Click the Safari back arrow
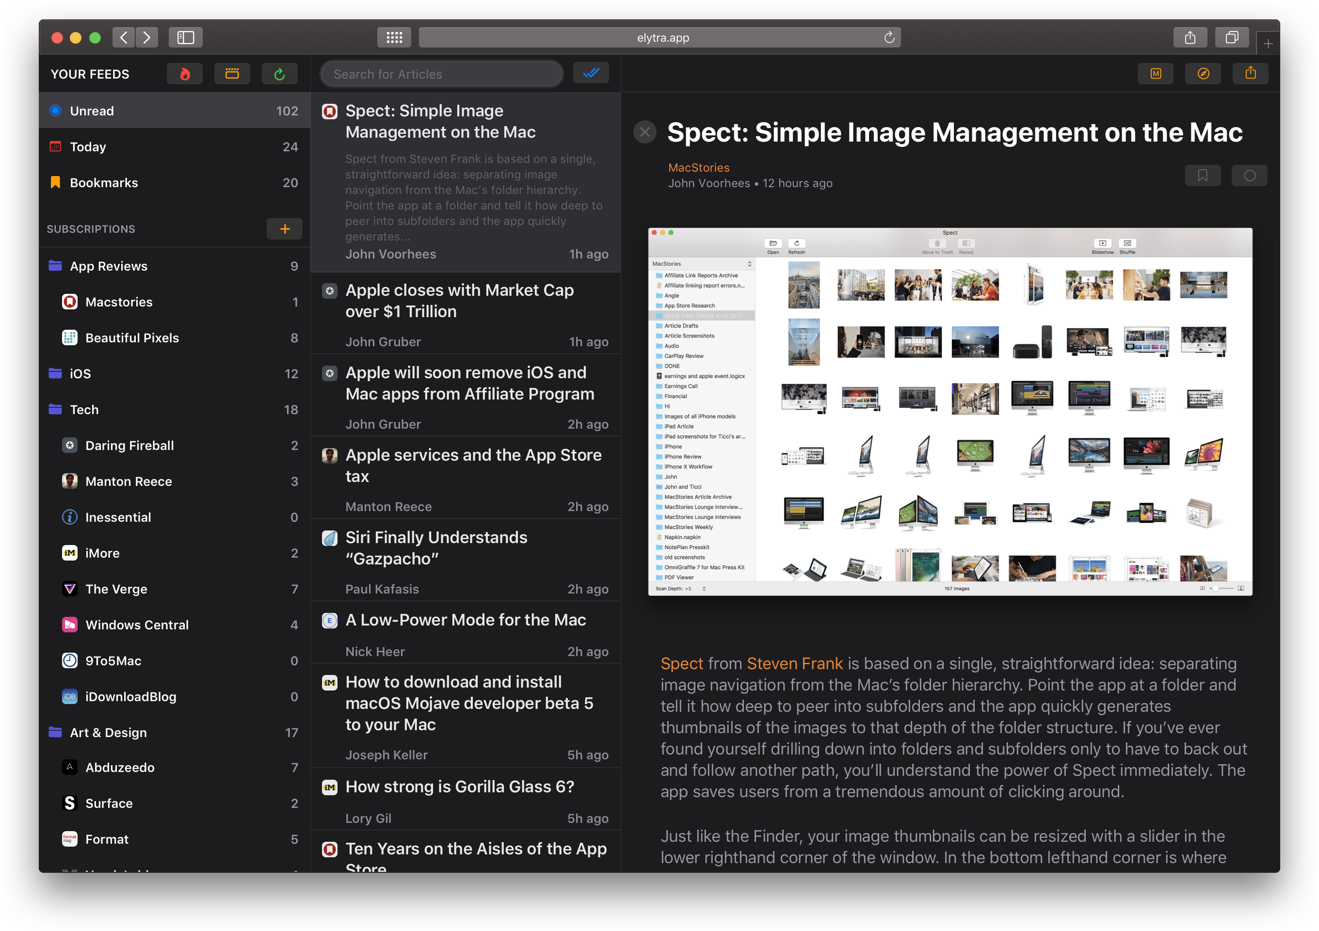The width and height of the screenshot is (1319, 931). coord(124,37)
